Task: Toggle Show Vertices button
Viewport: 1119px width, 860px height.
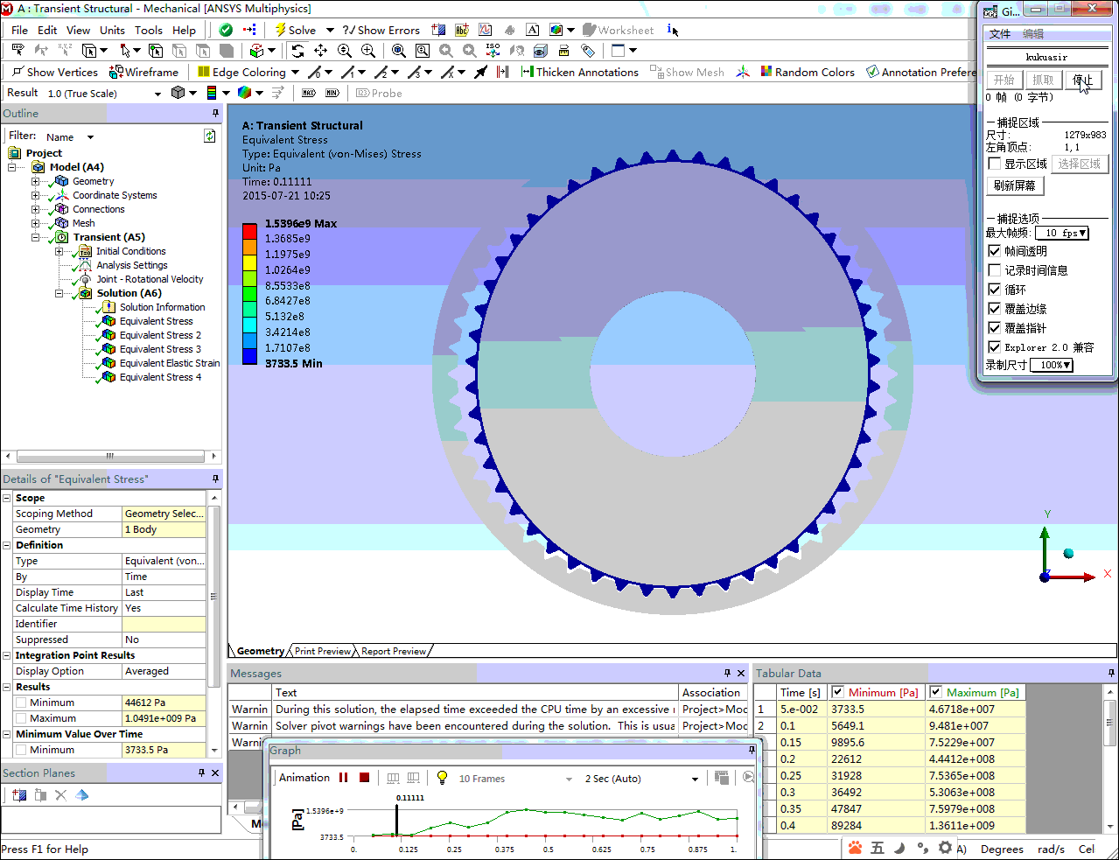Action: [x=54, y=72]
